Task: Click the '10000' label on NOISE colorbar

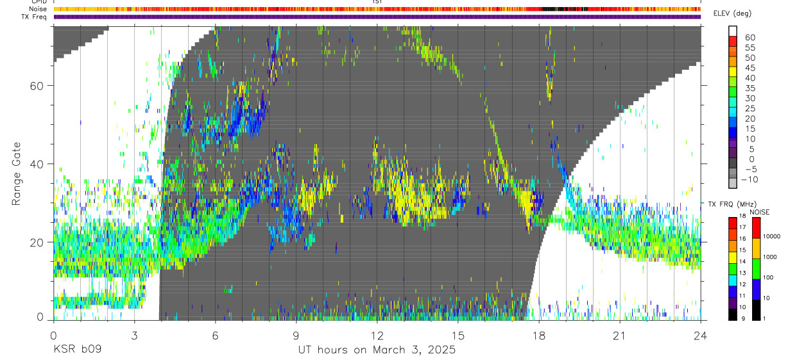Action: [x=771, y=236]
